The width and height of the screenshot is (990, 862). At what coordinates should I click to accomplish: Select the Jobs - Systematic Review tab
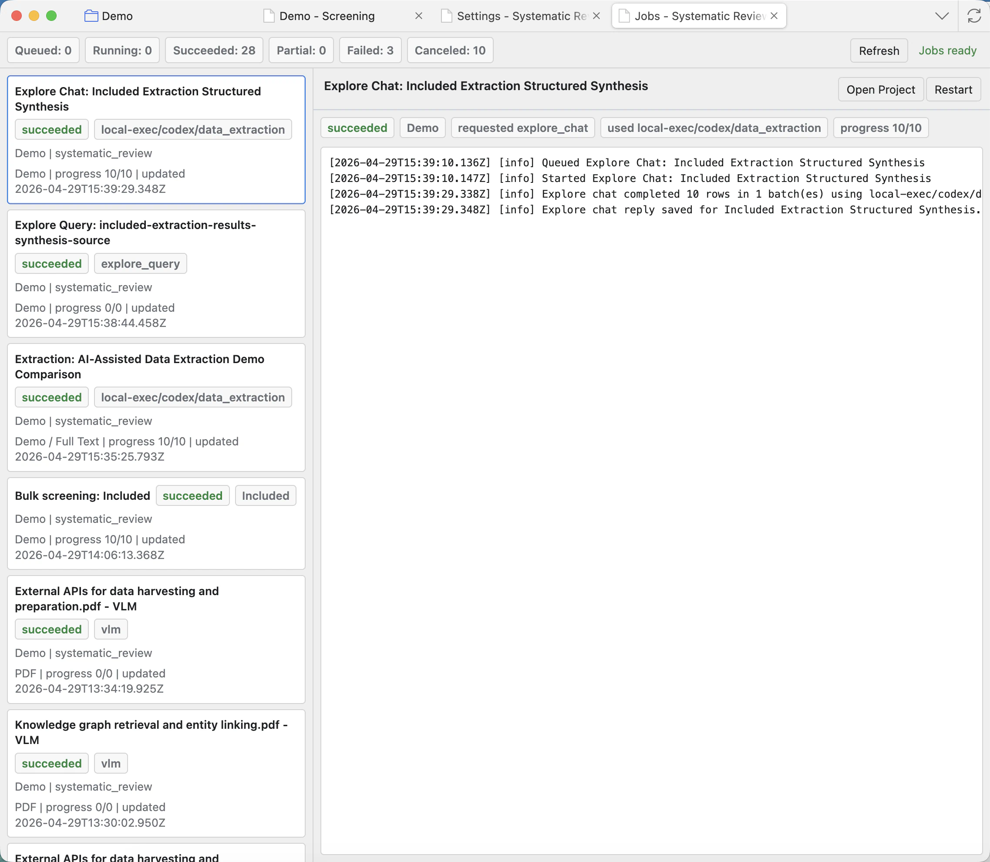700,16
